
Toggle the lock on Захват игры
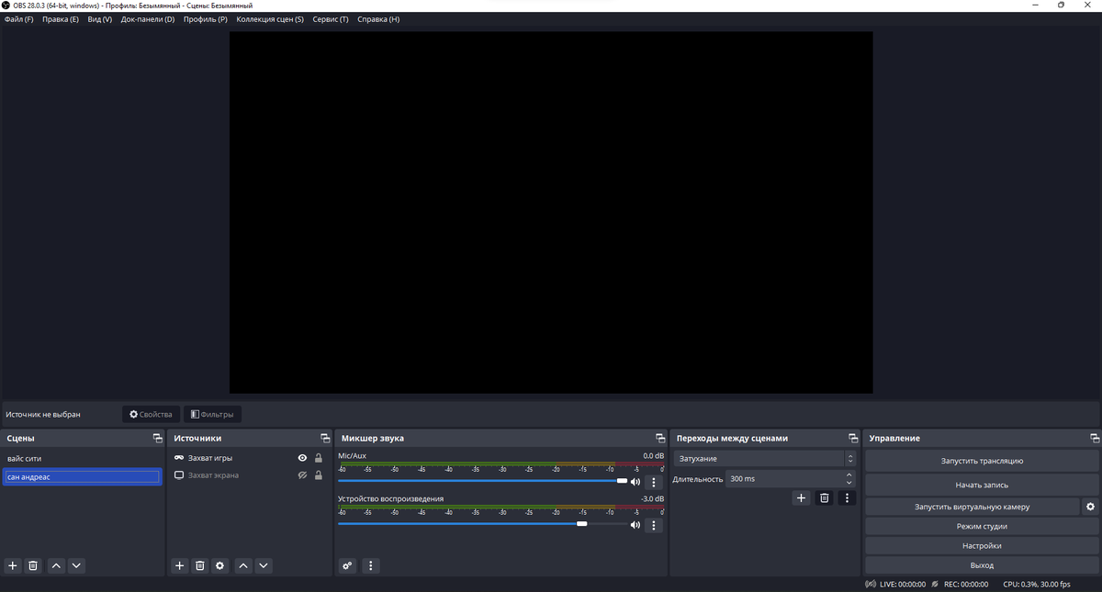click(x=319, y=458)
